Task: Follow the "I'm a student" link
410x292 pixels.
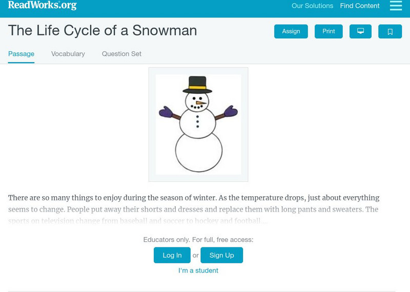Action: 198,270
